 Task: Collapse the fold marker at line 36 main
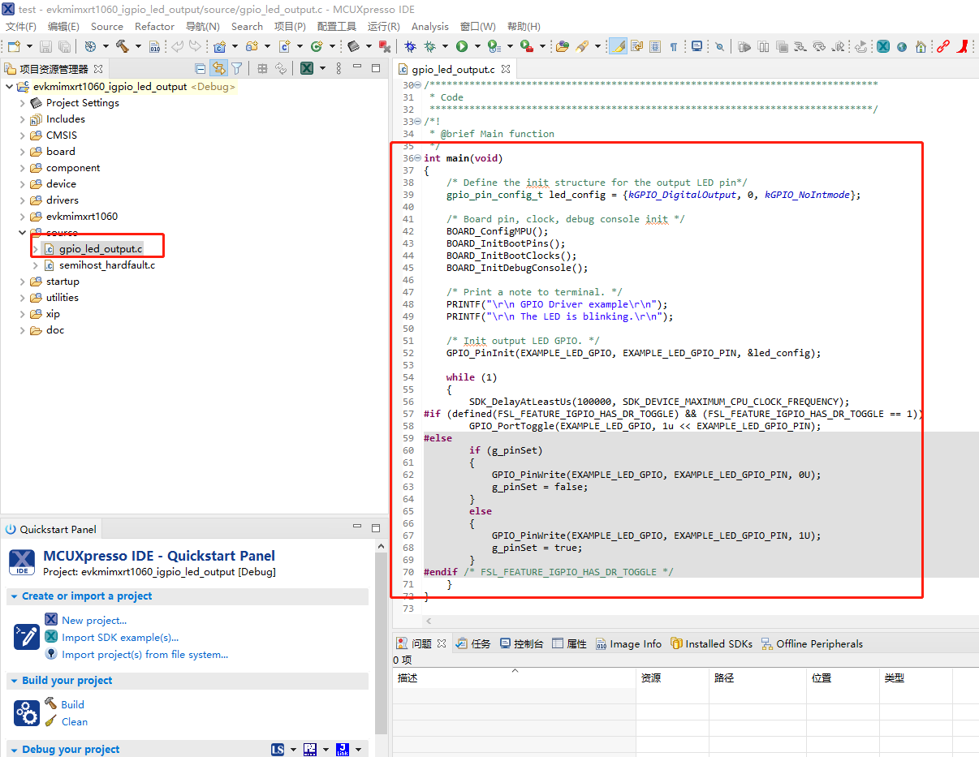pyautogui.click(x=418, y=158)
